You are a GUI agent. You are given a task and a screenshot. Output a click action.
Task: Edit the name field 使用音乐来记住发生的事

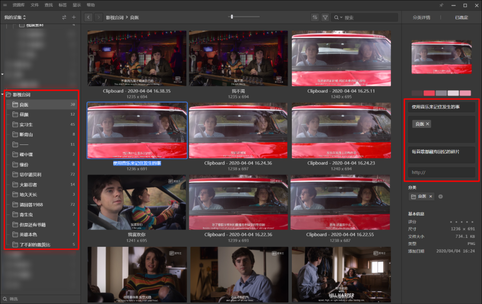(x=442, y=107)
